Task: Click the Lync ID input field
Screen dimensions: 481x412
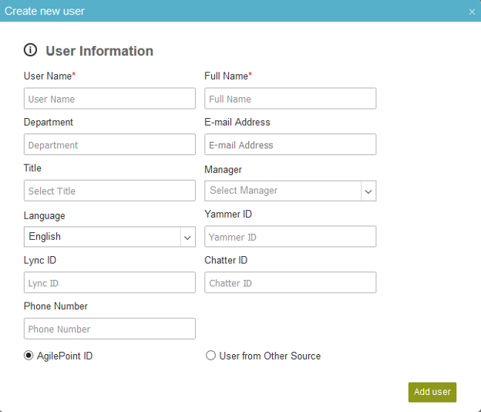Action: pos(109,282)
